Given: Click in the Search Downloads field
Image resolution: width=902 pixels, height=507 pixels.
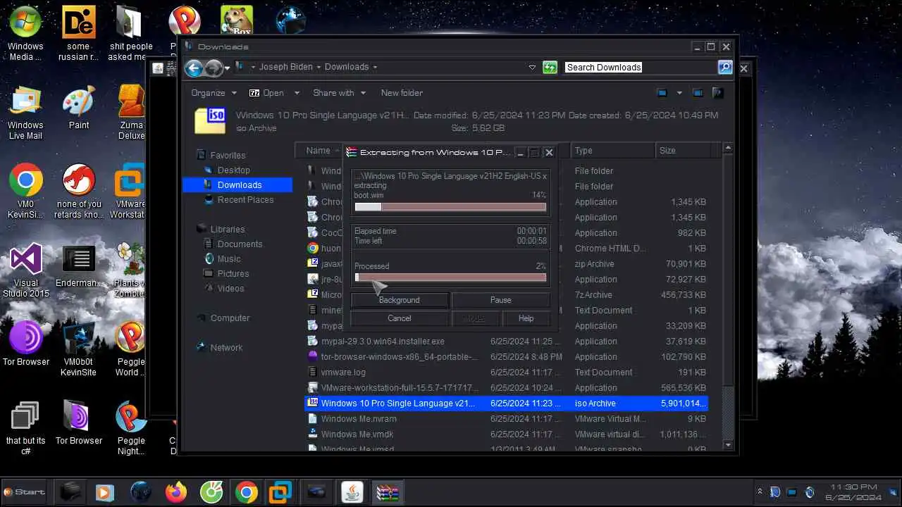Looking at the screenshot, I should click(x=639, y=68).
